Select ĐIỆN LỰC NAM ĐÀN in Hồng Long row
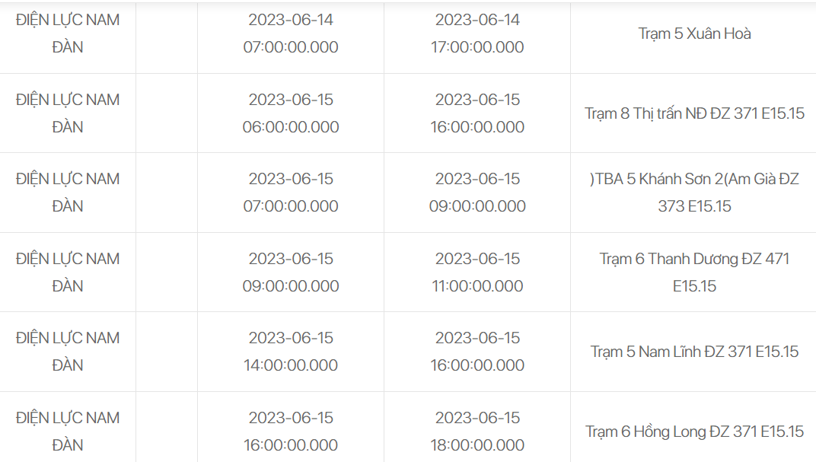 tap(68, 432)
